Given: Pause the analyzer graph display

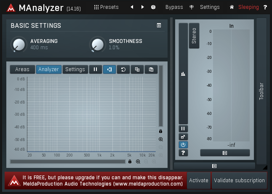Looking at the screenshot, I should [95, 69].
